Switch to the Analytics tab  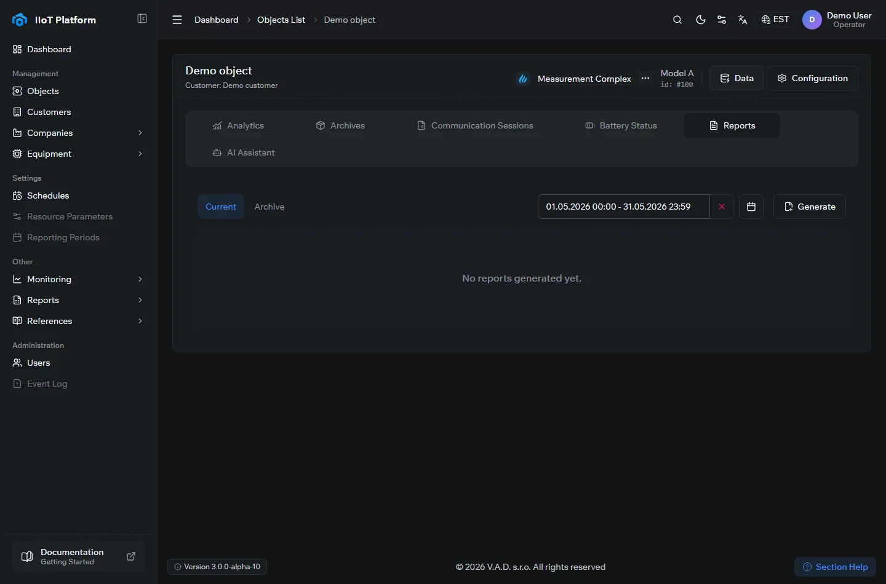pos(238,125)
